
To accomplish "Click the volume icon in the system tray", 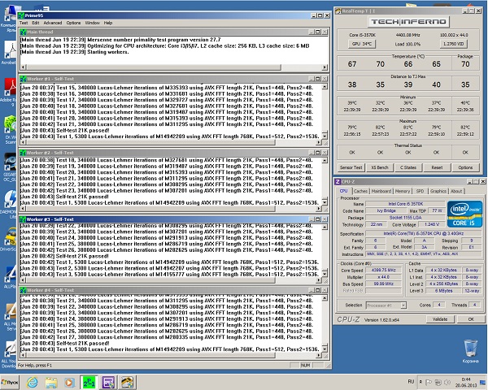I will 447,382.
